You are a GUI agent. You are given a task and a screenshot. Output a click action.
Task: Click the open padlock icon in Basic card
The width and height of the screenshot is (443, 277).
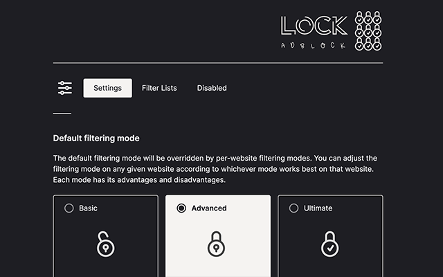[x=106, y=244]
